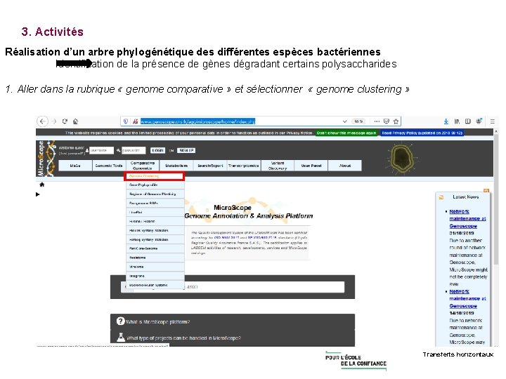Click the SIGN UP button
This screenshot has height=379, width=506.
(x=186, y=150)
